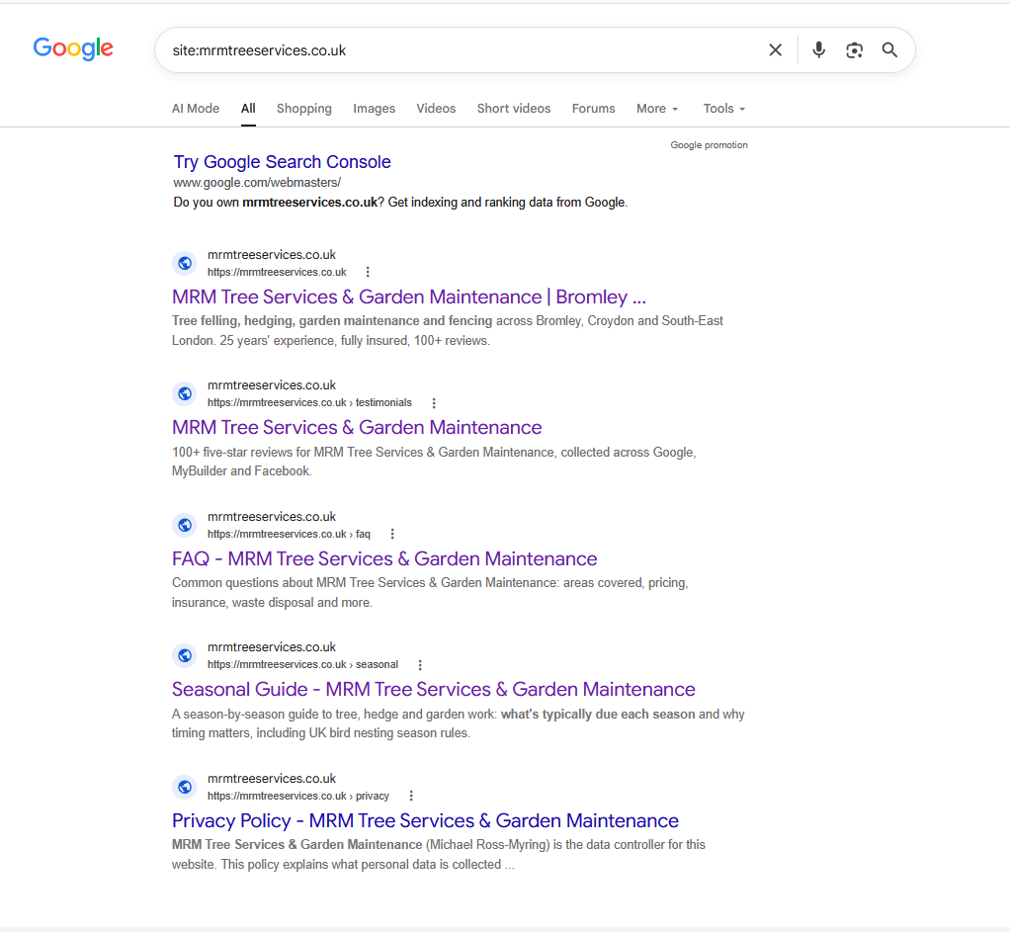Open more options for testimonials result
Screen dimensions: 1010x932
point(434,402)
